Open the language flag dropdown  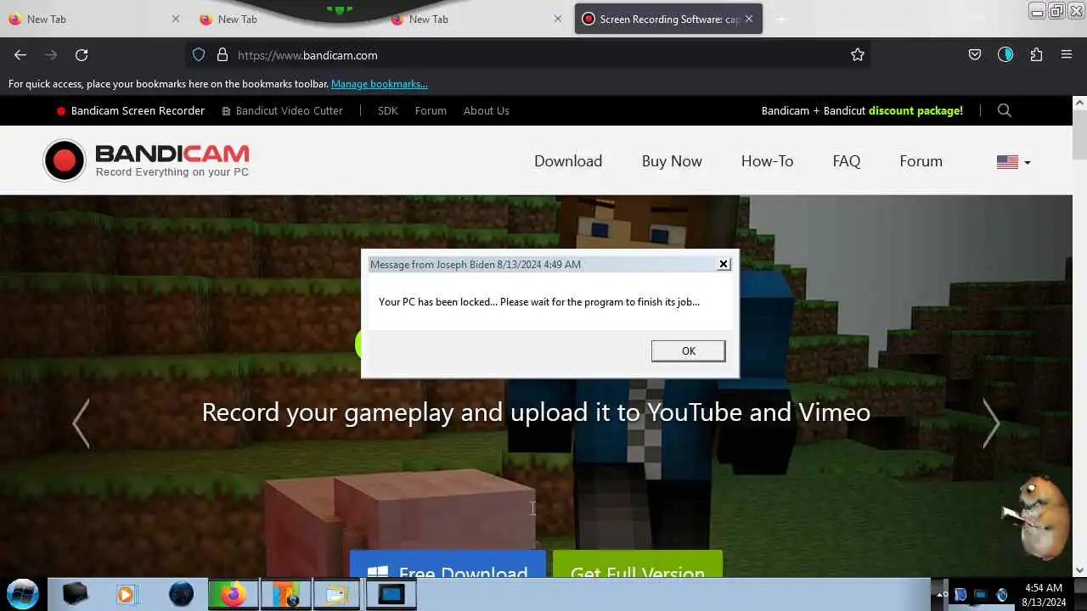[1013, 161]
